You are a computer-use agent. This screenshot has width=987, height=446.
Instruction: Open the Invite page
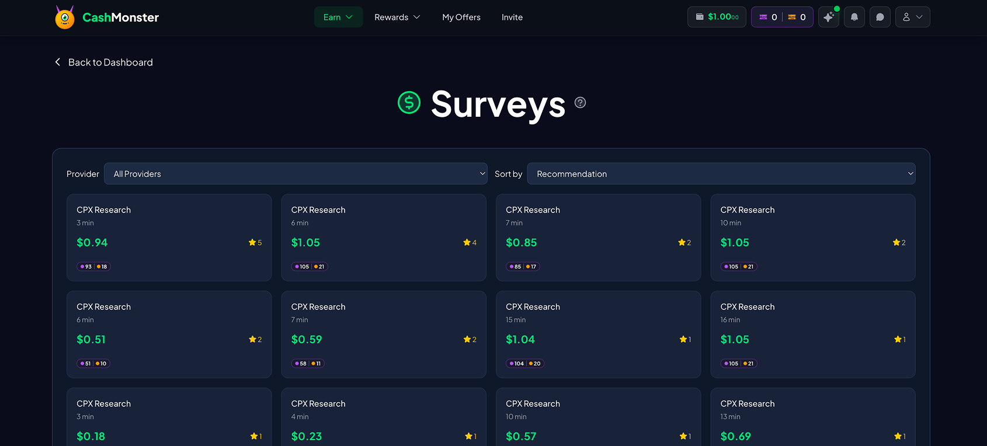(x=512, y=17)
